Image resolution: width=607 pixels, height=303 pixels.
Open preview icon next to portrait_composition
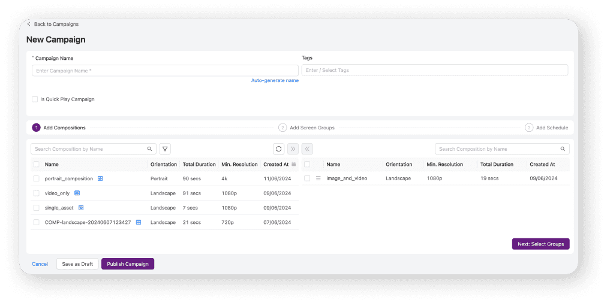pos(100,178)
